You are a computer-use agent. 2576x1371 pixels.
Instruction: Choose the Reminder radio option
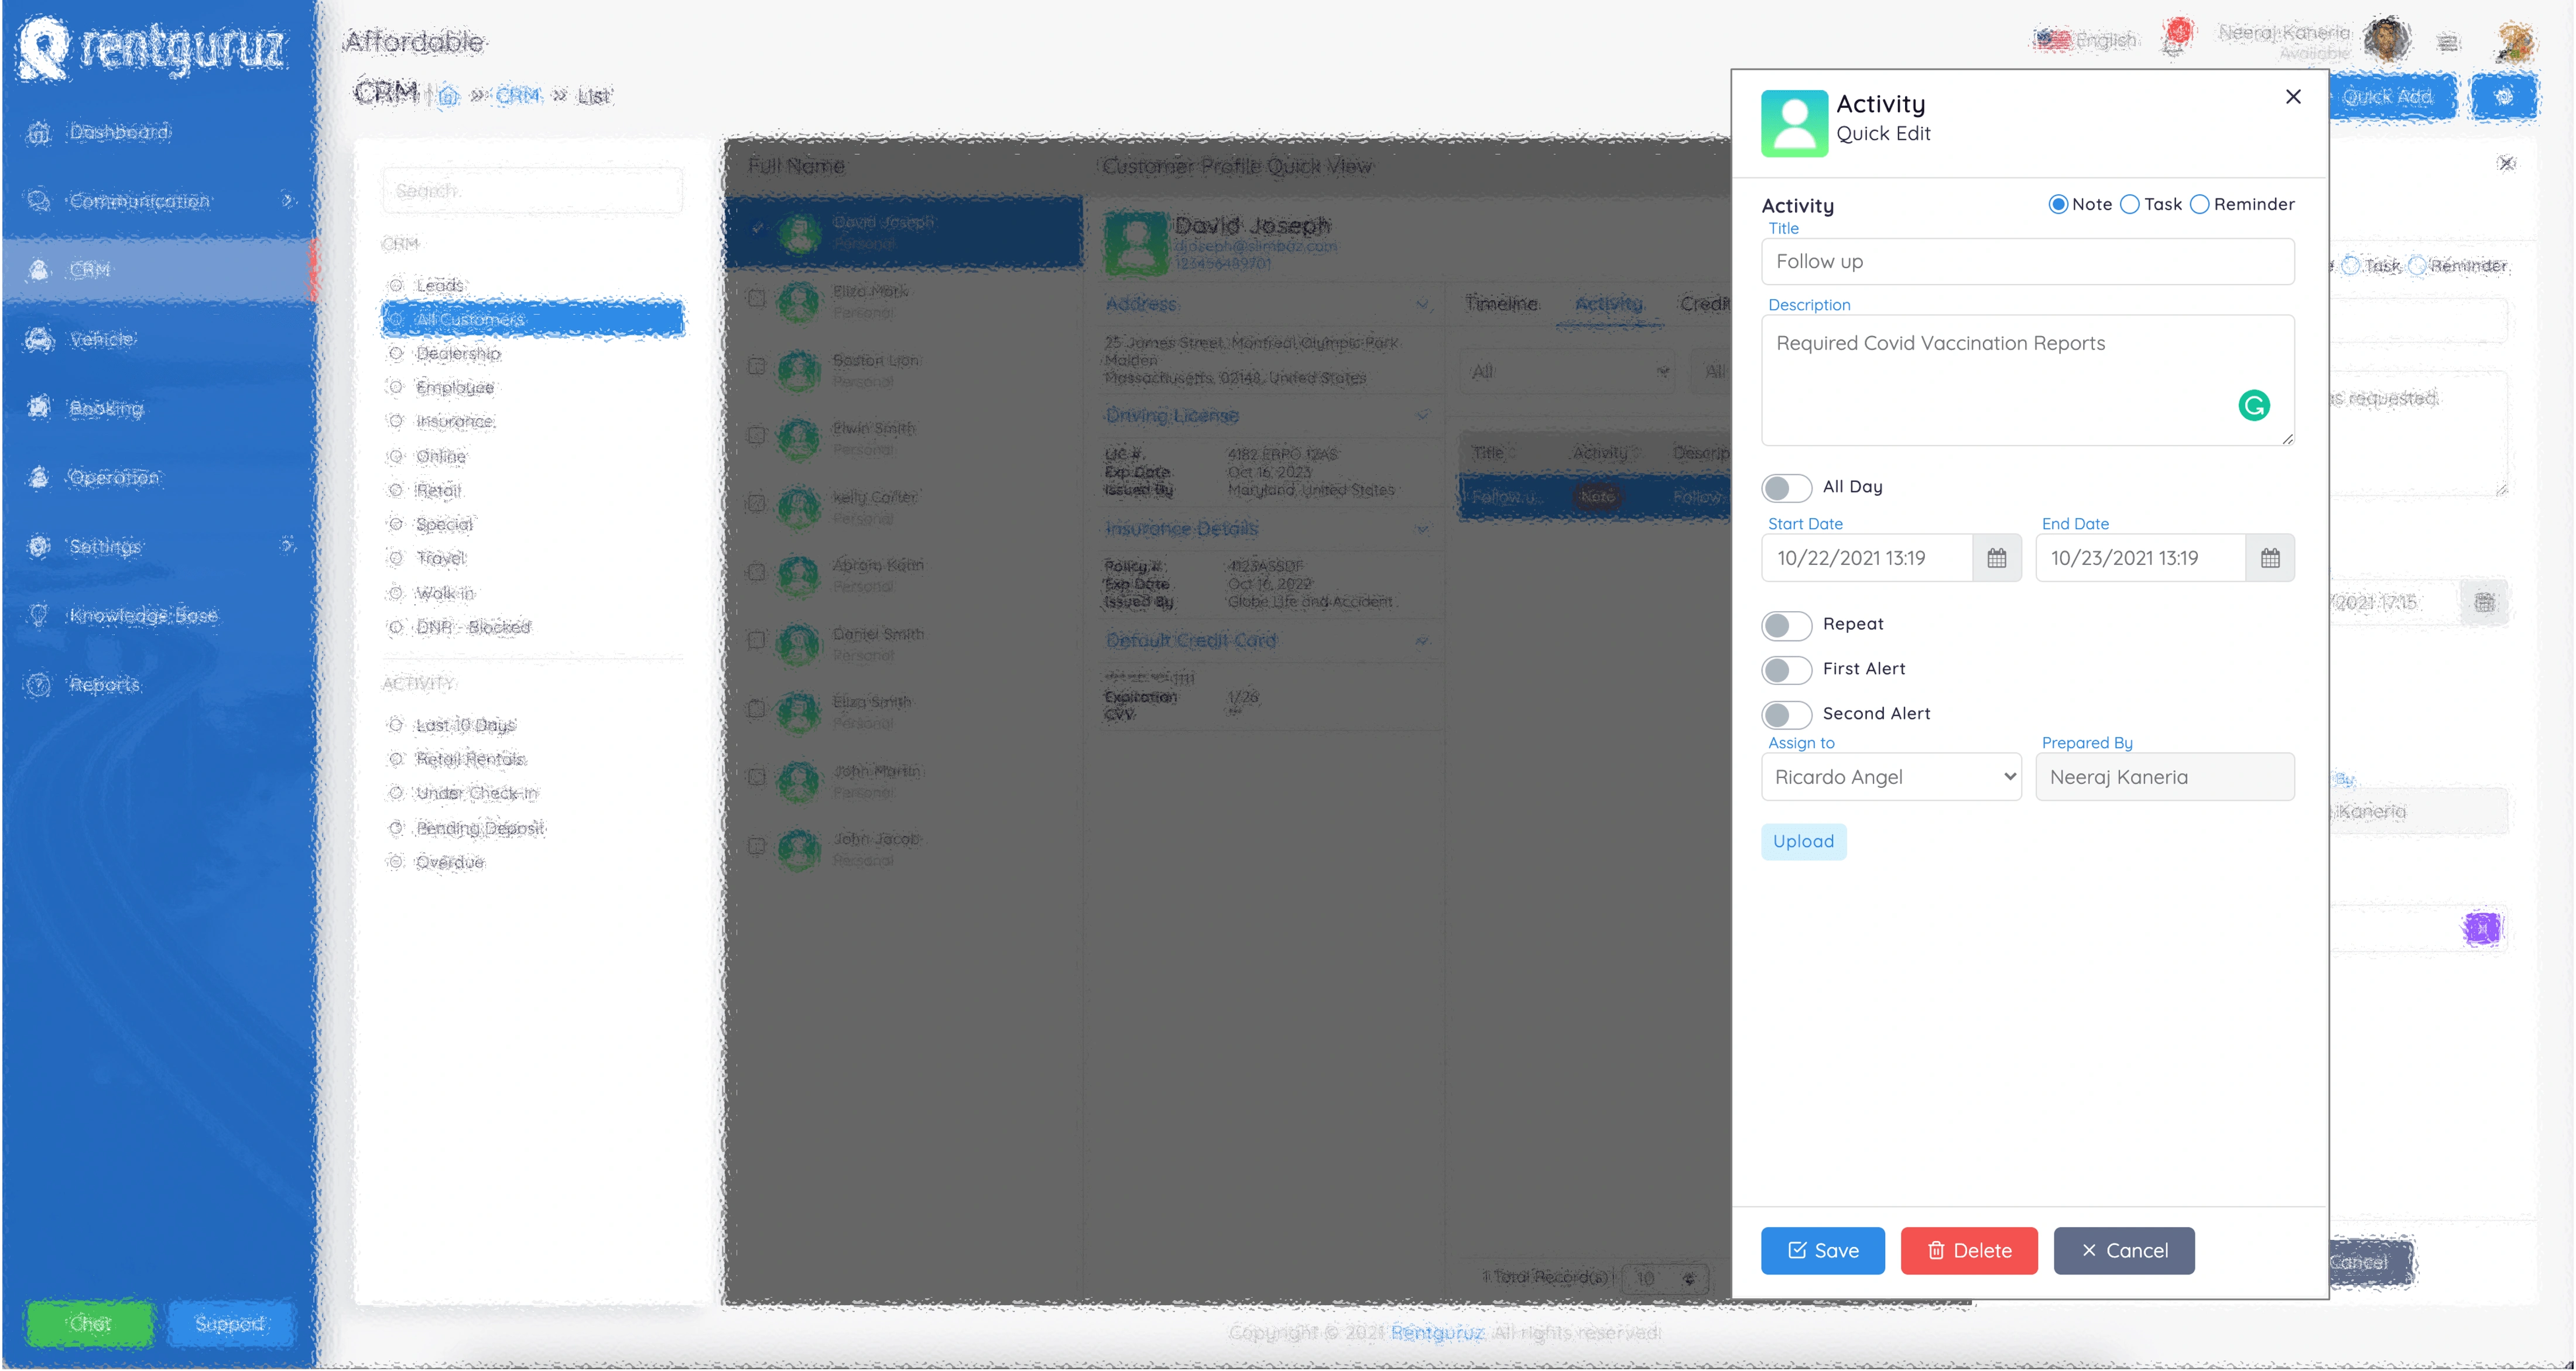tap(2200, 204)
